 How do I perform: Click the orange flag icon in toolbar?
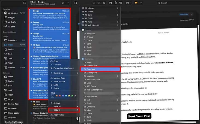click(136, 3)
